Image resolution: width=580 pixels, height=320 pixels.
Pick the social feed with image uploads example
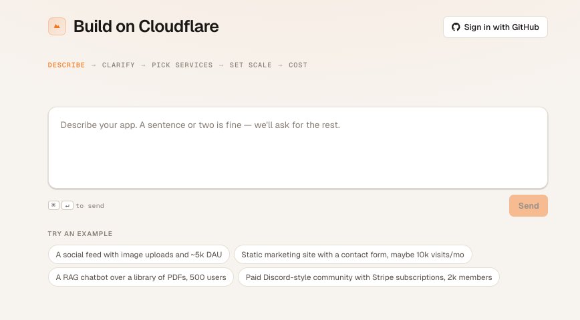pos(139,255)
